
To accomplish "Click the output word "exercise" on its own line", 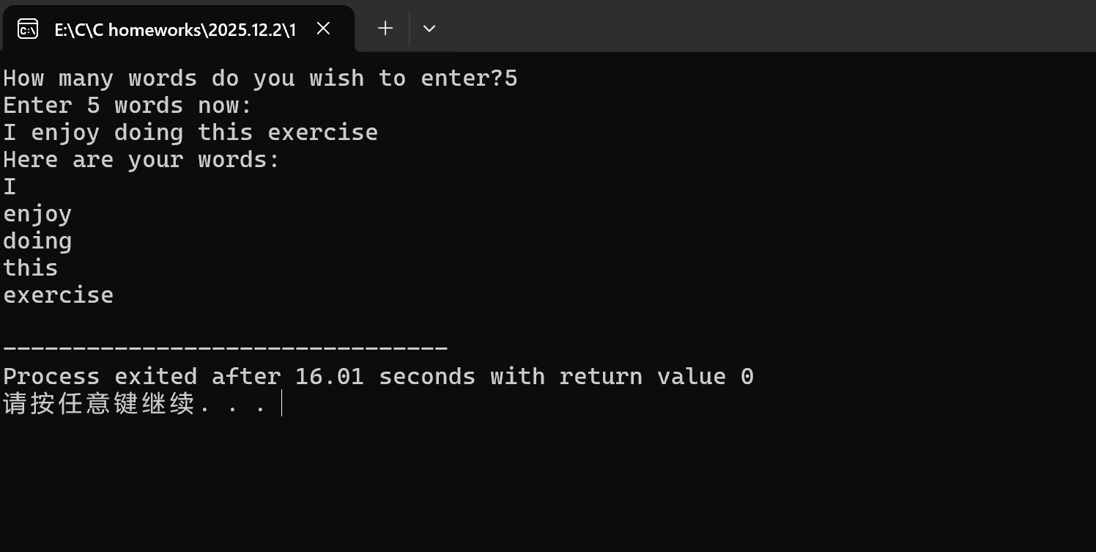I will [x=59, y=295].
